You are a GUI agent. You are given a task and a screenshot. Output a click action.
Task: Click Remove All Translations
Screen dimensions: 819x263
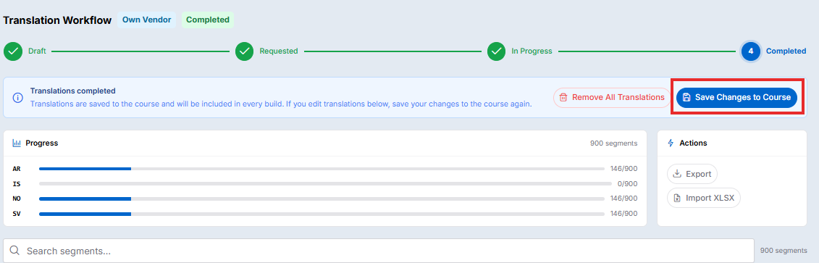pyautogui.click(x=612, y=97)
